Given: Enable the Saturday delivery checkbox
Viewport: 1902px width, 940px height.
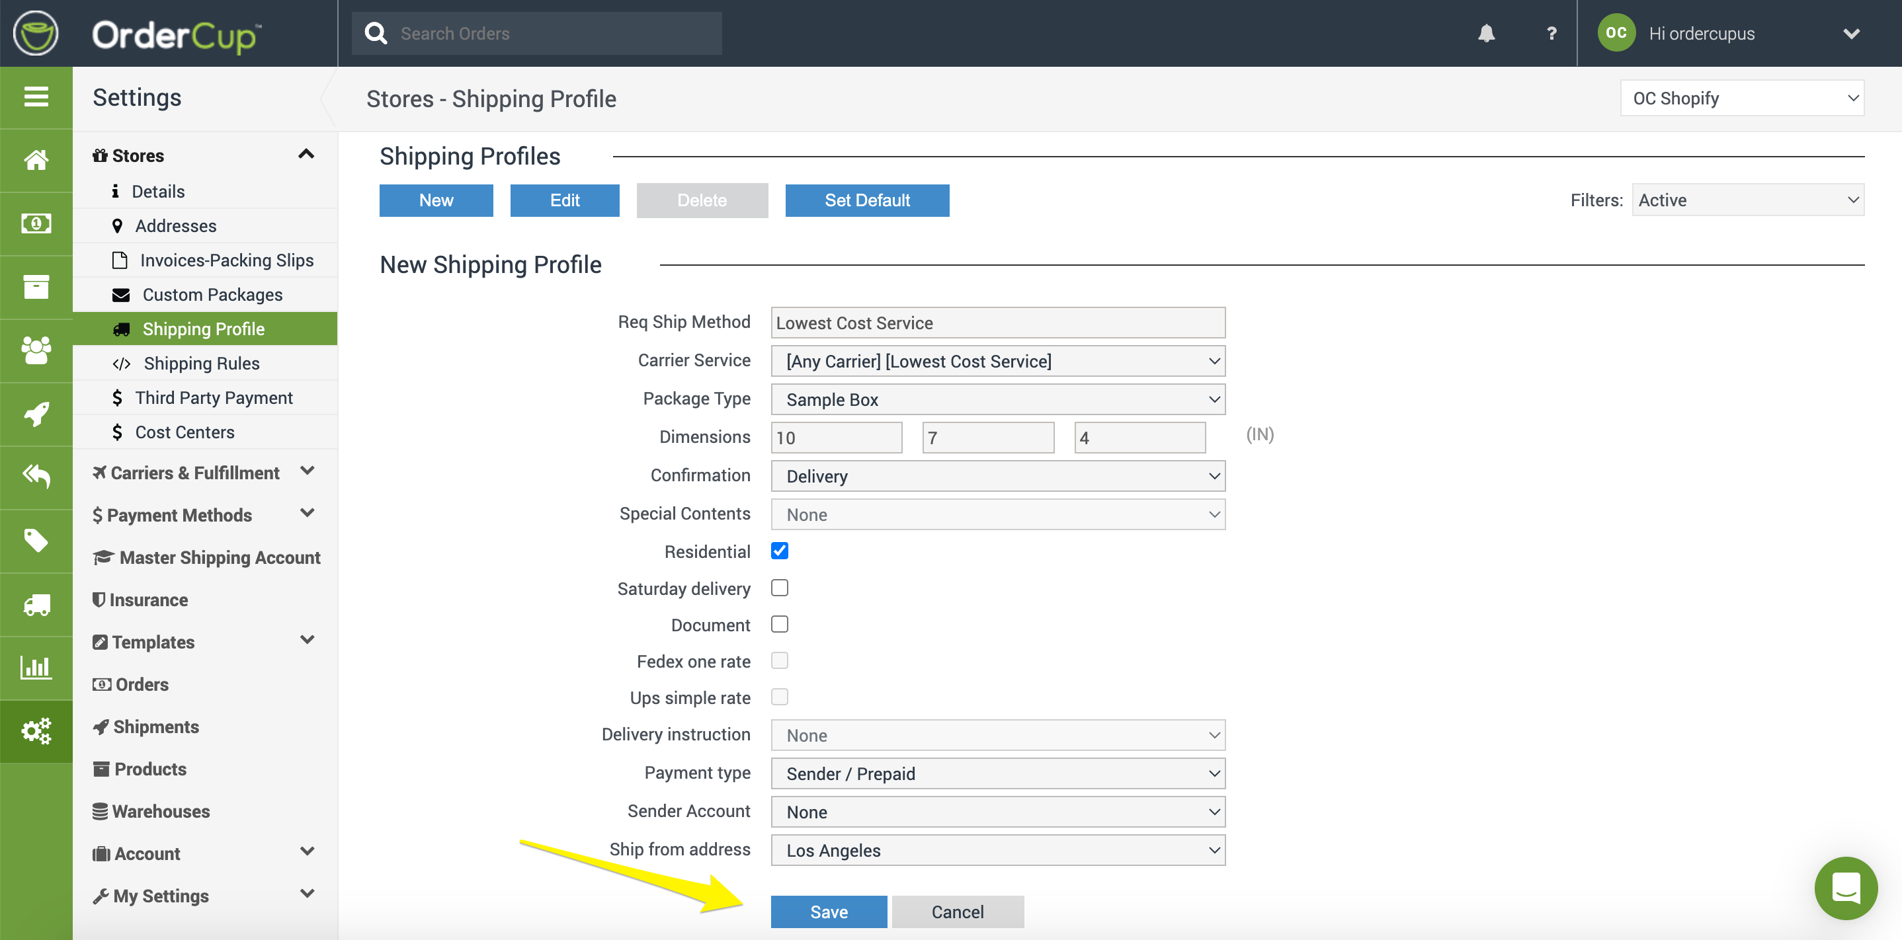Looking at the screenshot, I should tap(779, 587).
